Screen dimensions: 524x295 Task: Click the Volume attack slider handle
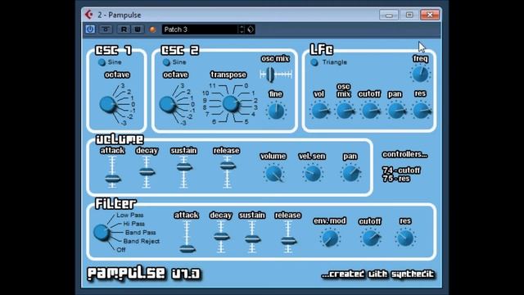113,179
